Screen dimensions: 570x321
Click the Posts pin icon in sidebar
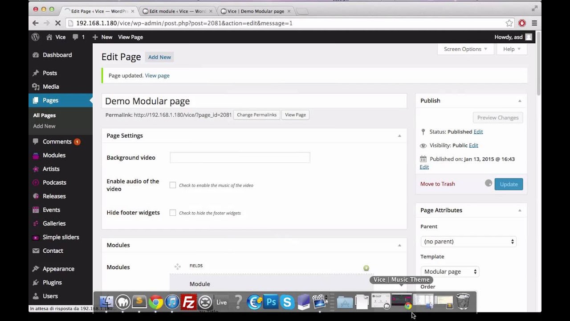[x=36, y=73]
